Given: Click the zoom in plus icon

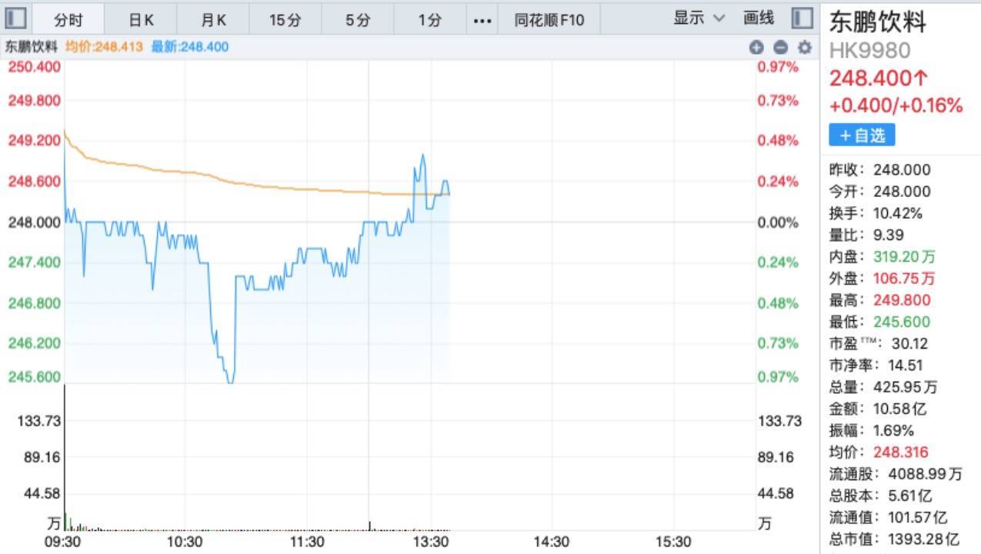Looking at the screenshot, I should 756,47.
